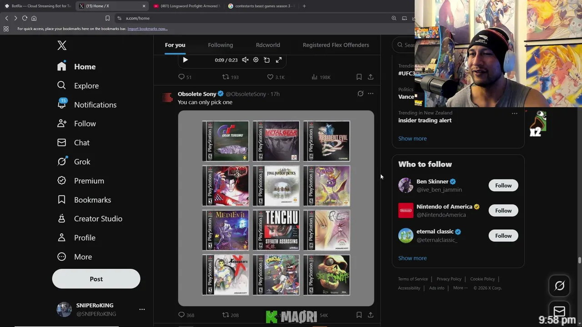This screenshot has height=327, width=582.
Task: Click the X logo icon
Action: pos(62,45)
